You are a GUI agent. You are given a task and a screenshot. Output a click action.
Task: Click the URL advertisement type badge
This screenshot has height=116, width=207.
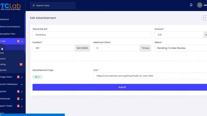pos(38,77)
